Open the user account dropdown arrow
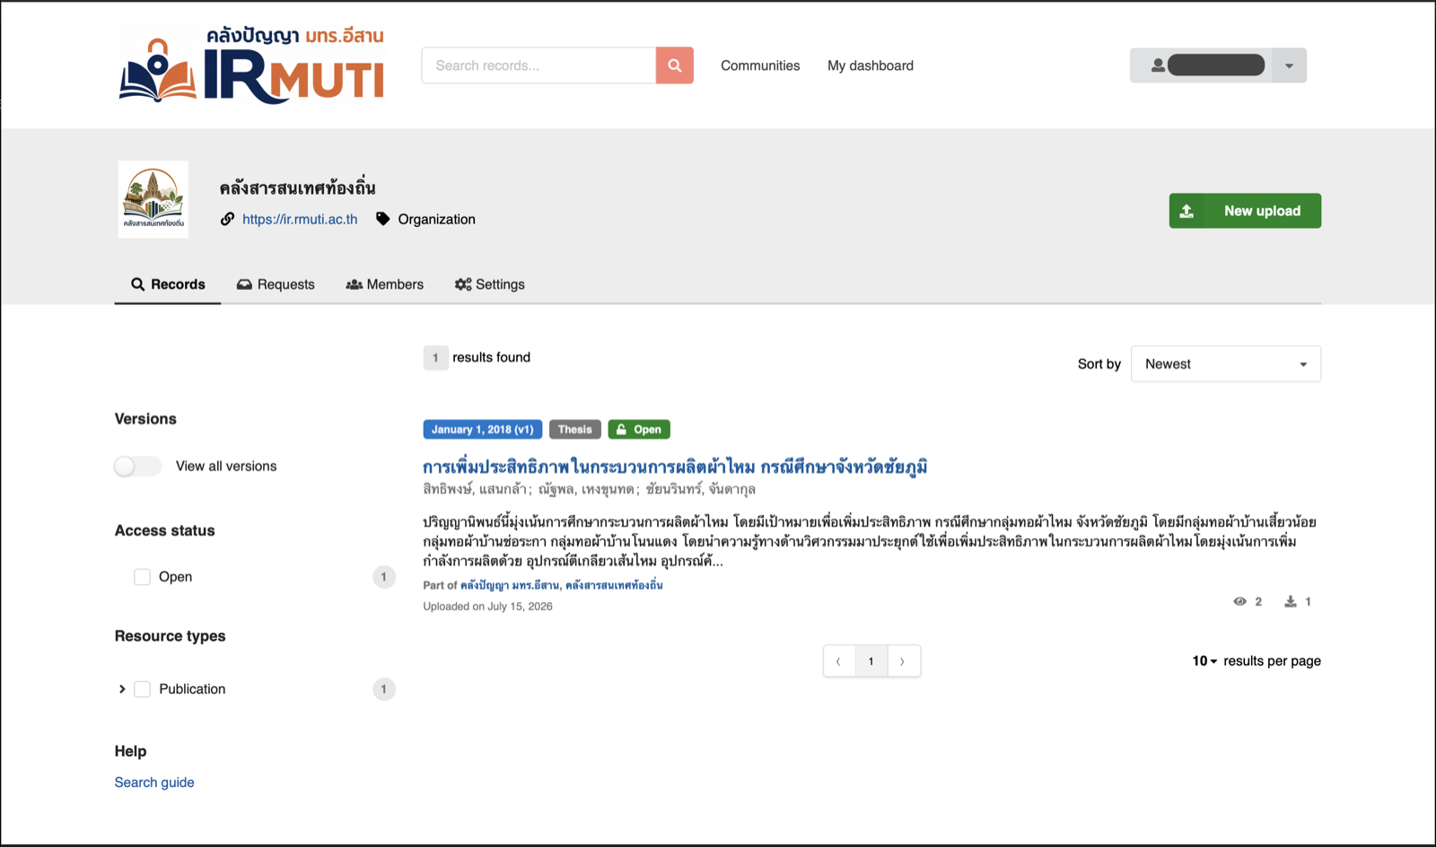Image resolution: width=1436 pixels, height=847 pixels. [x=1289, y=65]
